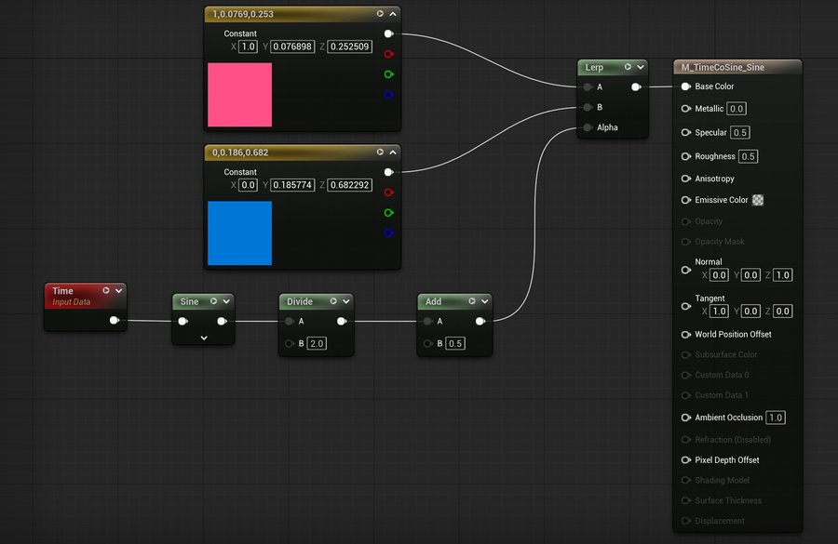Click the Anisotropy input pin
This screenshot has height=544, width=838.
click(x=685, y=179)
